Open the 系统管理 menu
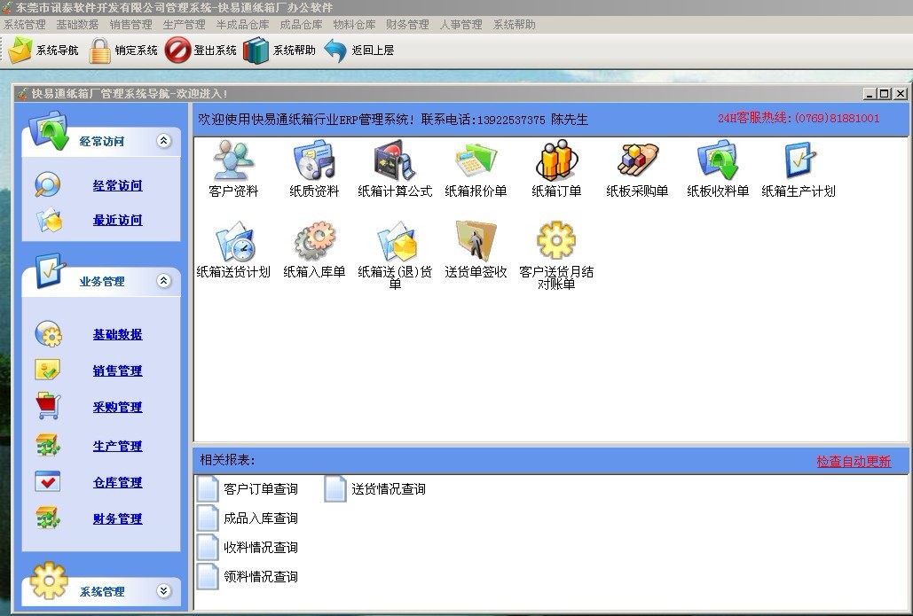This screenshot has height=616, width=913. (25, 25)
